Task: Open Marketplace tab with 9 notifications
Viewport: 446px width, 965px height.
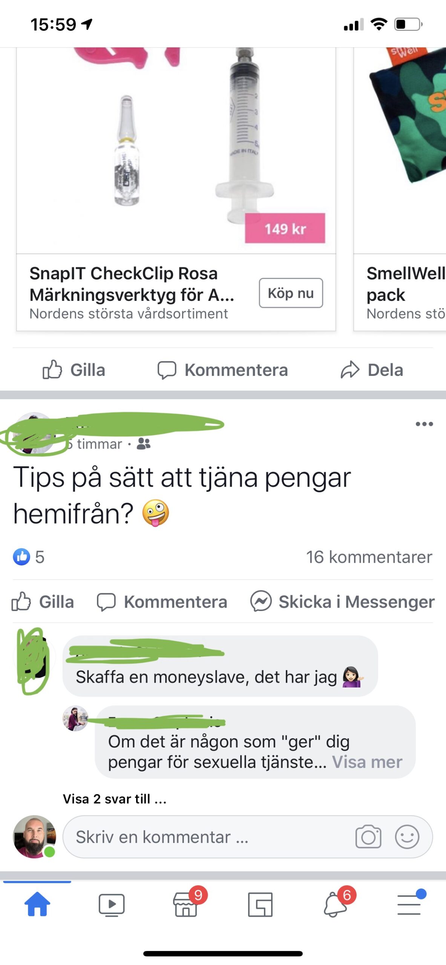Action: (186, 903)
